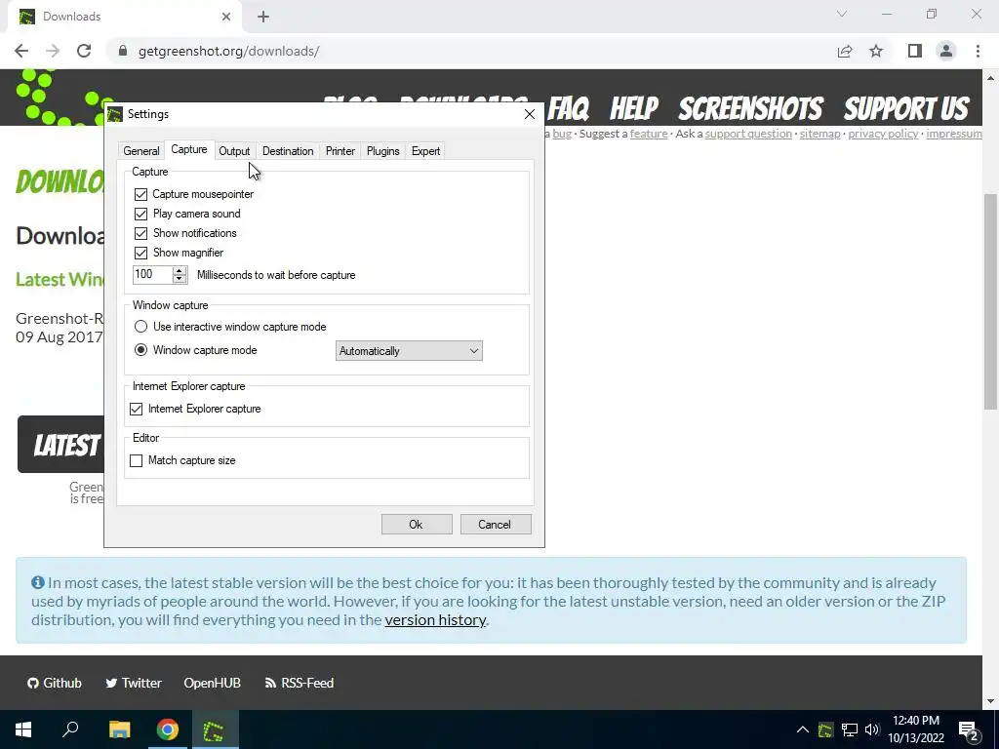Click Chrome icon in taskbar
The width and height of the screenshot is (999, 749).
[x=168, y=729]
